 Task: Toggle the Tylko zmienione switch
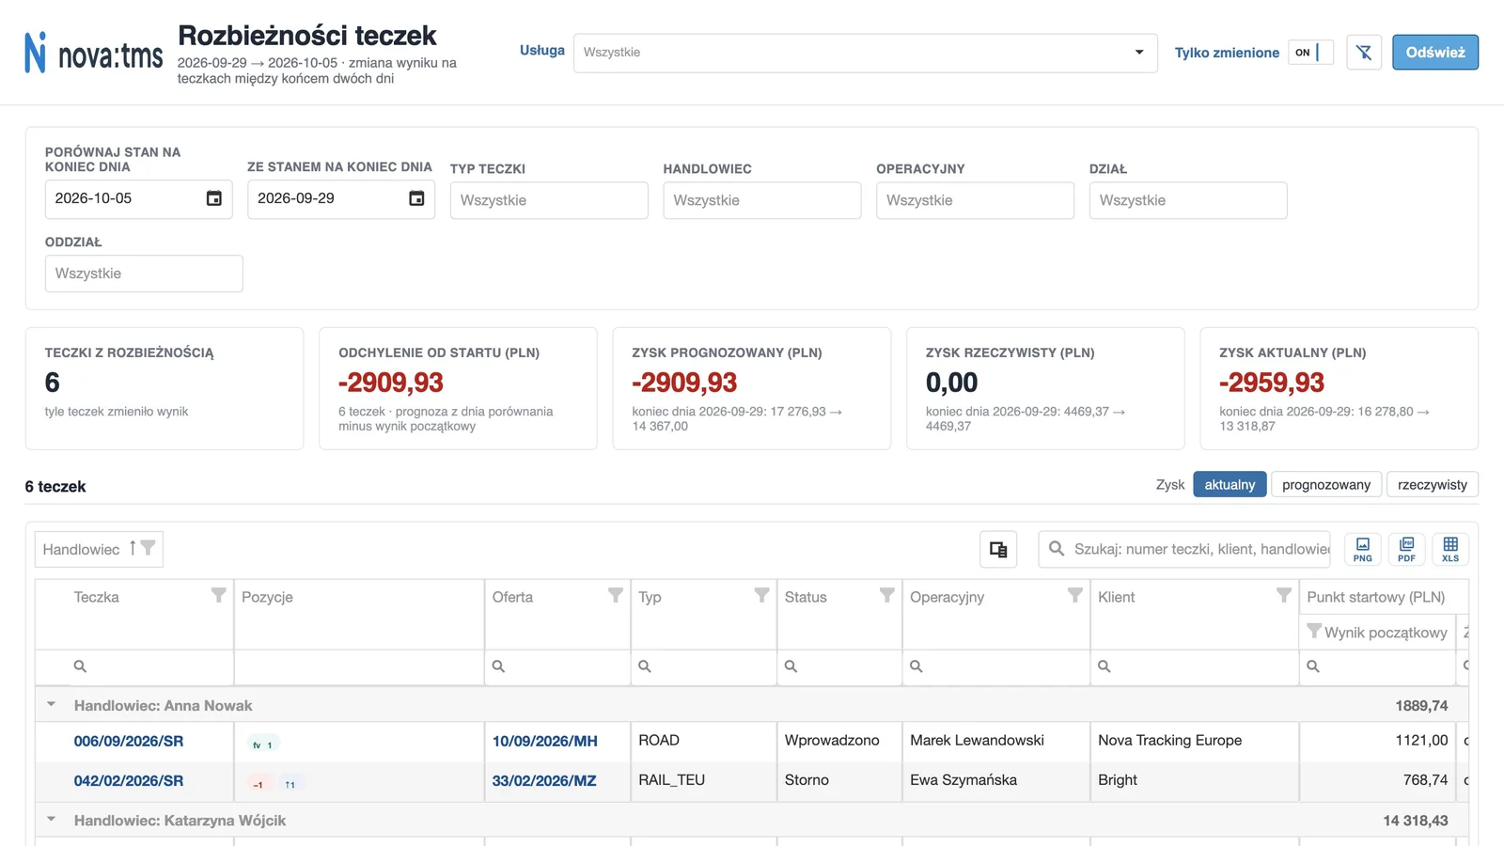(x=1310, y=53)
